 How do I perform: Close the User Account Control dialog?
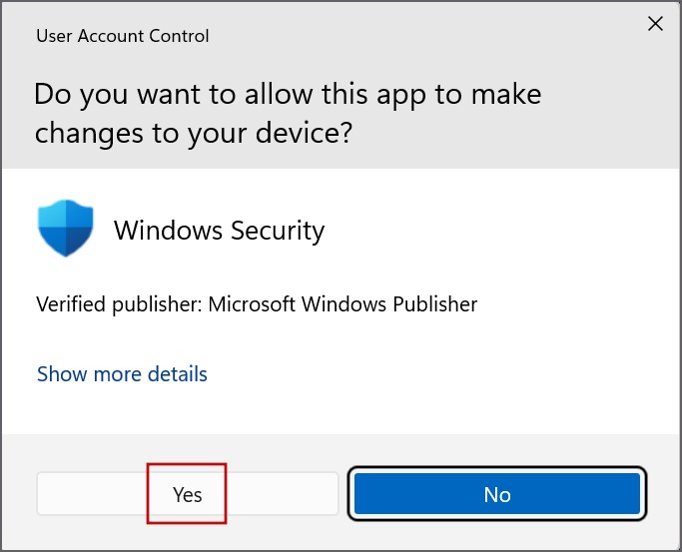tap(655, 24)
